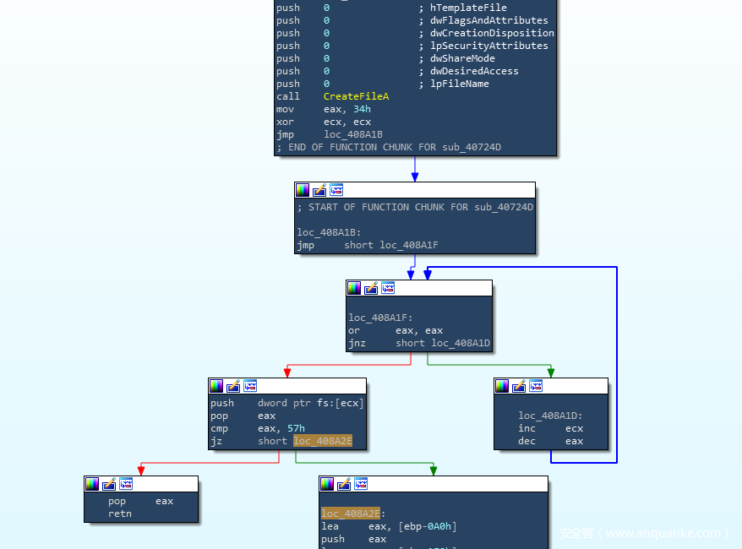
Task: Click the edit icon on the loc_408A2E block
Action: point(344,484)
